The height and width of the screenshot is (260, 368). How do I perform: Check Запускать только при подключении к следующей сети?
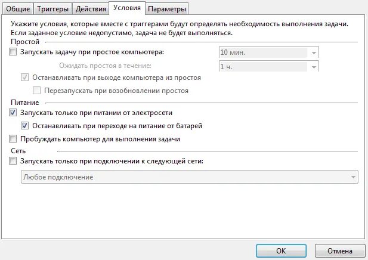pyautogui.click(x=13, y=161)
